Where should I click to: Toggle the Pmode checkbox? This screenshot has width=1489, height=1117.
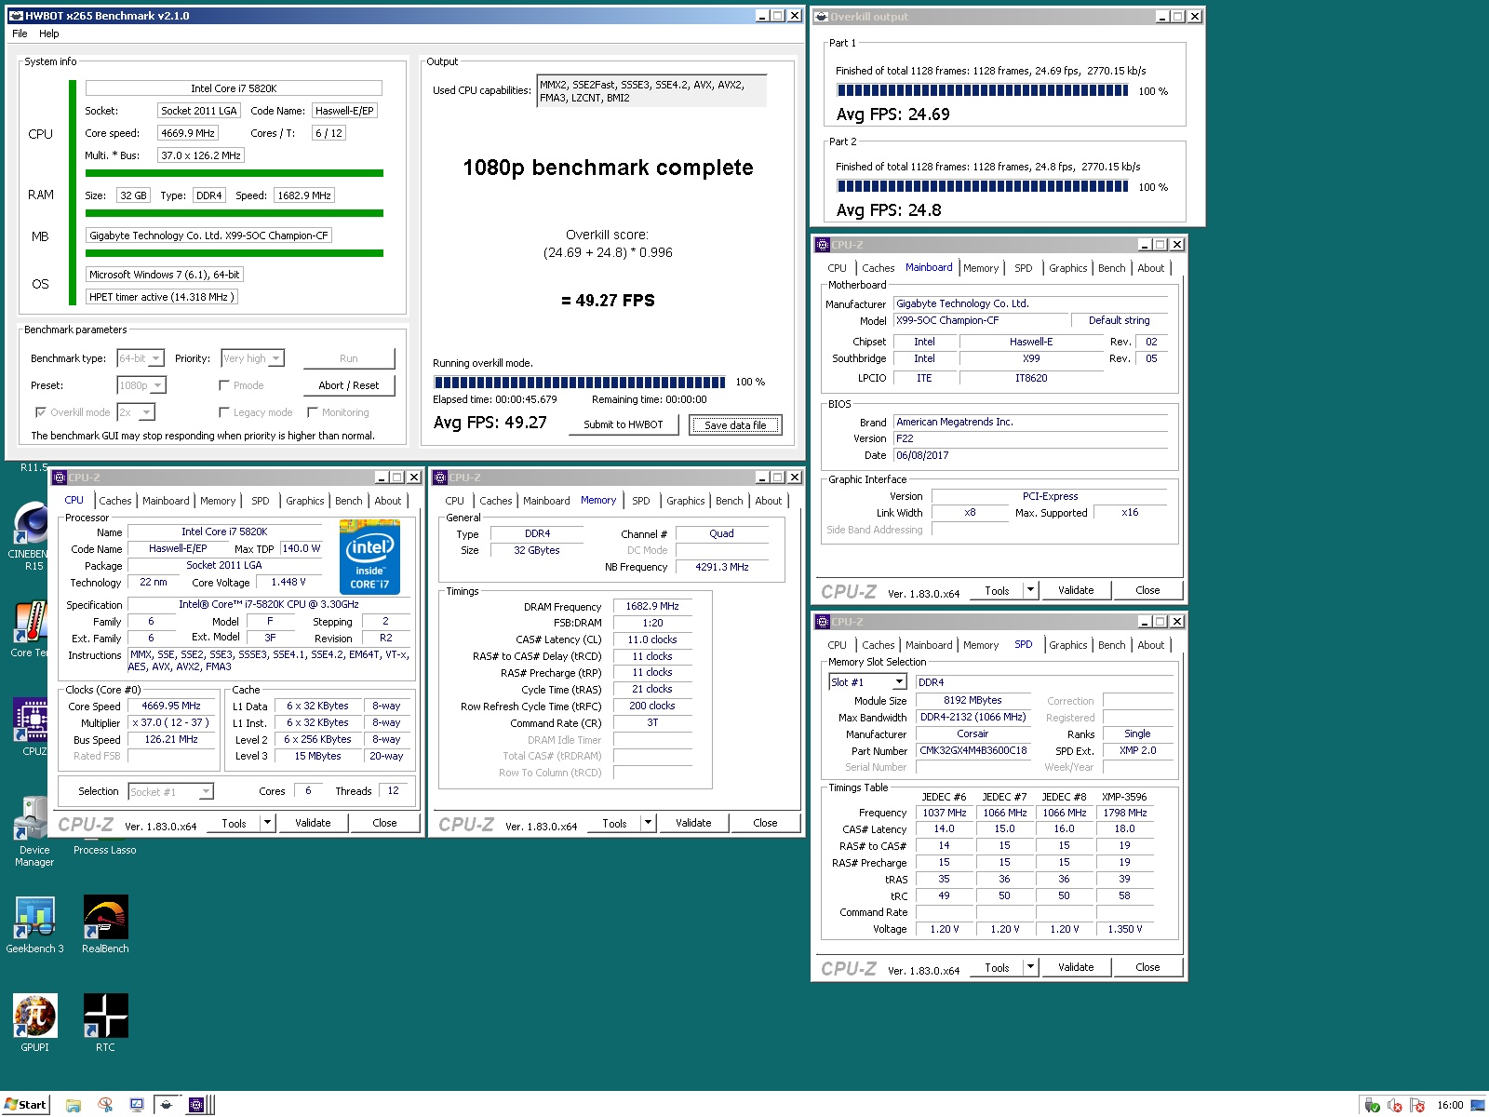[x=224, y=385]
